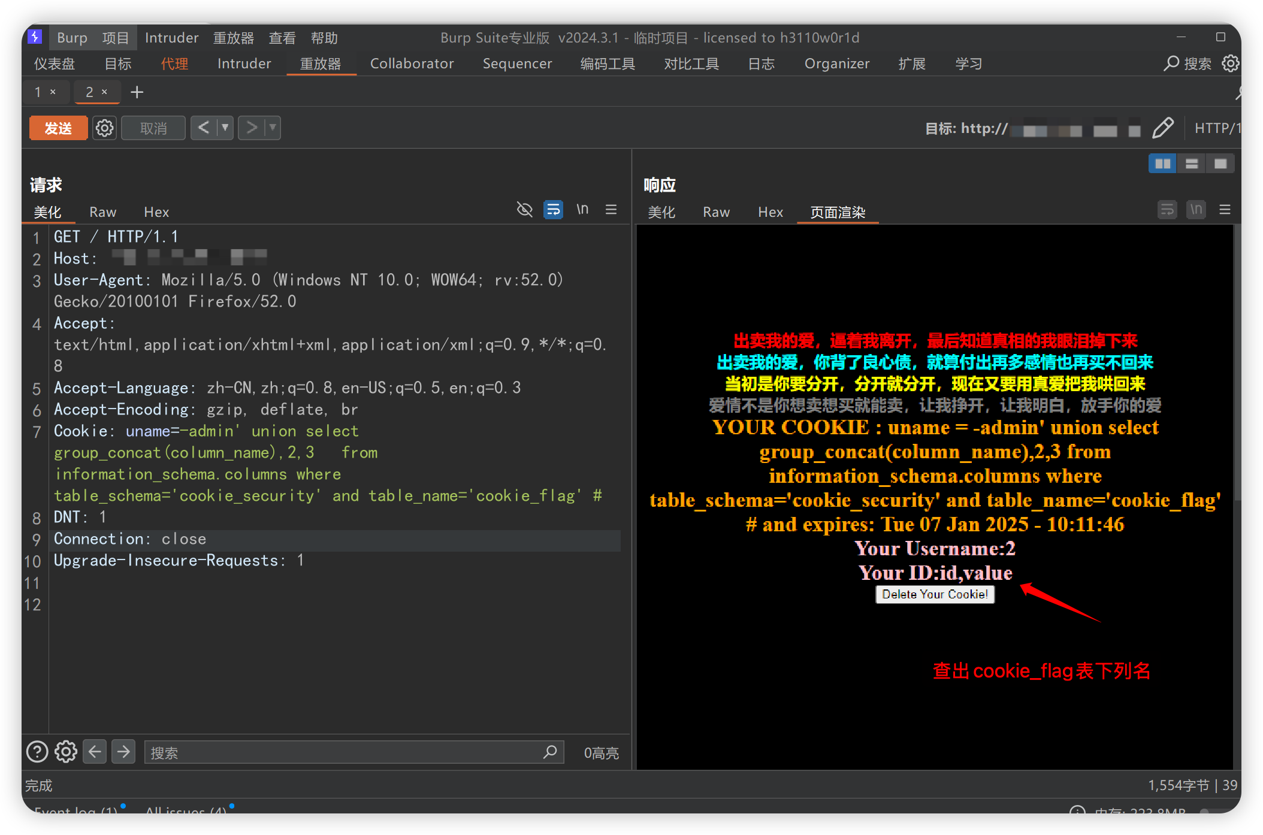Screen dimensions: 1263x835
Task: Expand the previous request history dropdown
Action: pos(225,128)
